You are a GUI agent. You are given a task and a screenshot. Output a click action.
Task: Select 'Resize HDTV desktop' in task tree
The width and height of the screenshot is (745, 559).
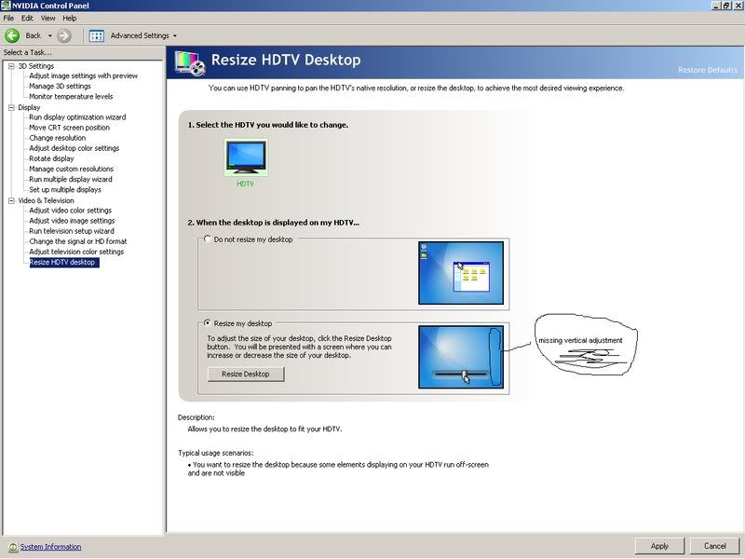(x=64, y=263)
